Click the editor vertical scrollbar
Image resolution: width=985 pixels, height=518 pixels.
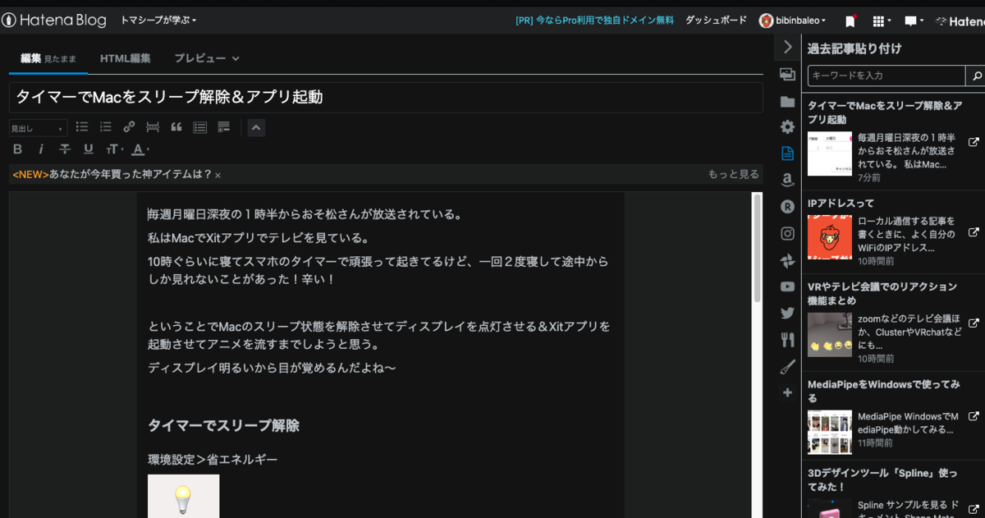757,246
